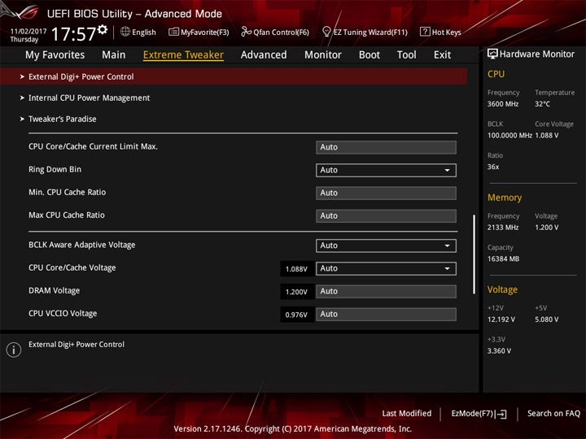The image size is (586, 439).
Task: Click the 36x ratio value
Action: tap(493, 167)
